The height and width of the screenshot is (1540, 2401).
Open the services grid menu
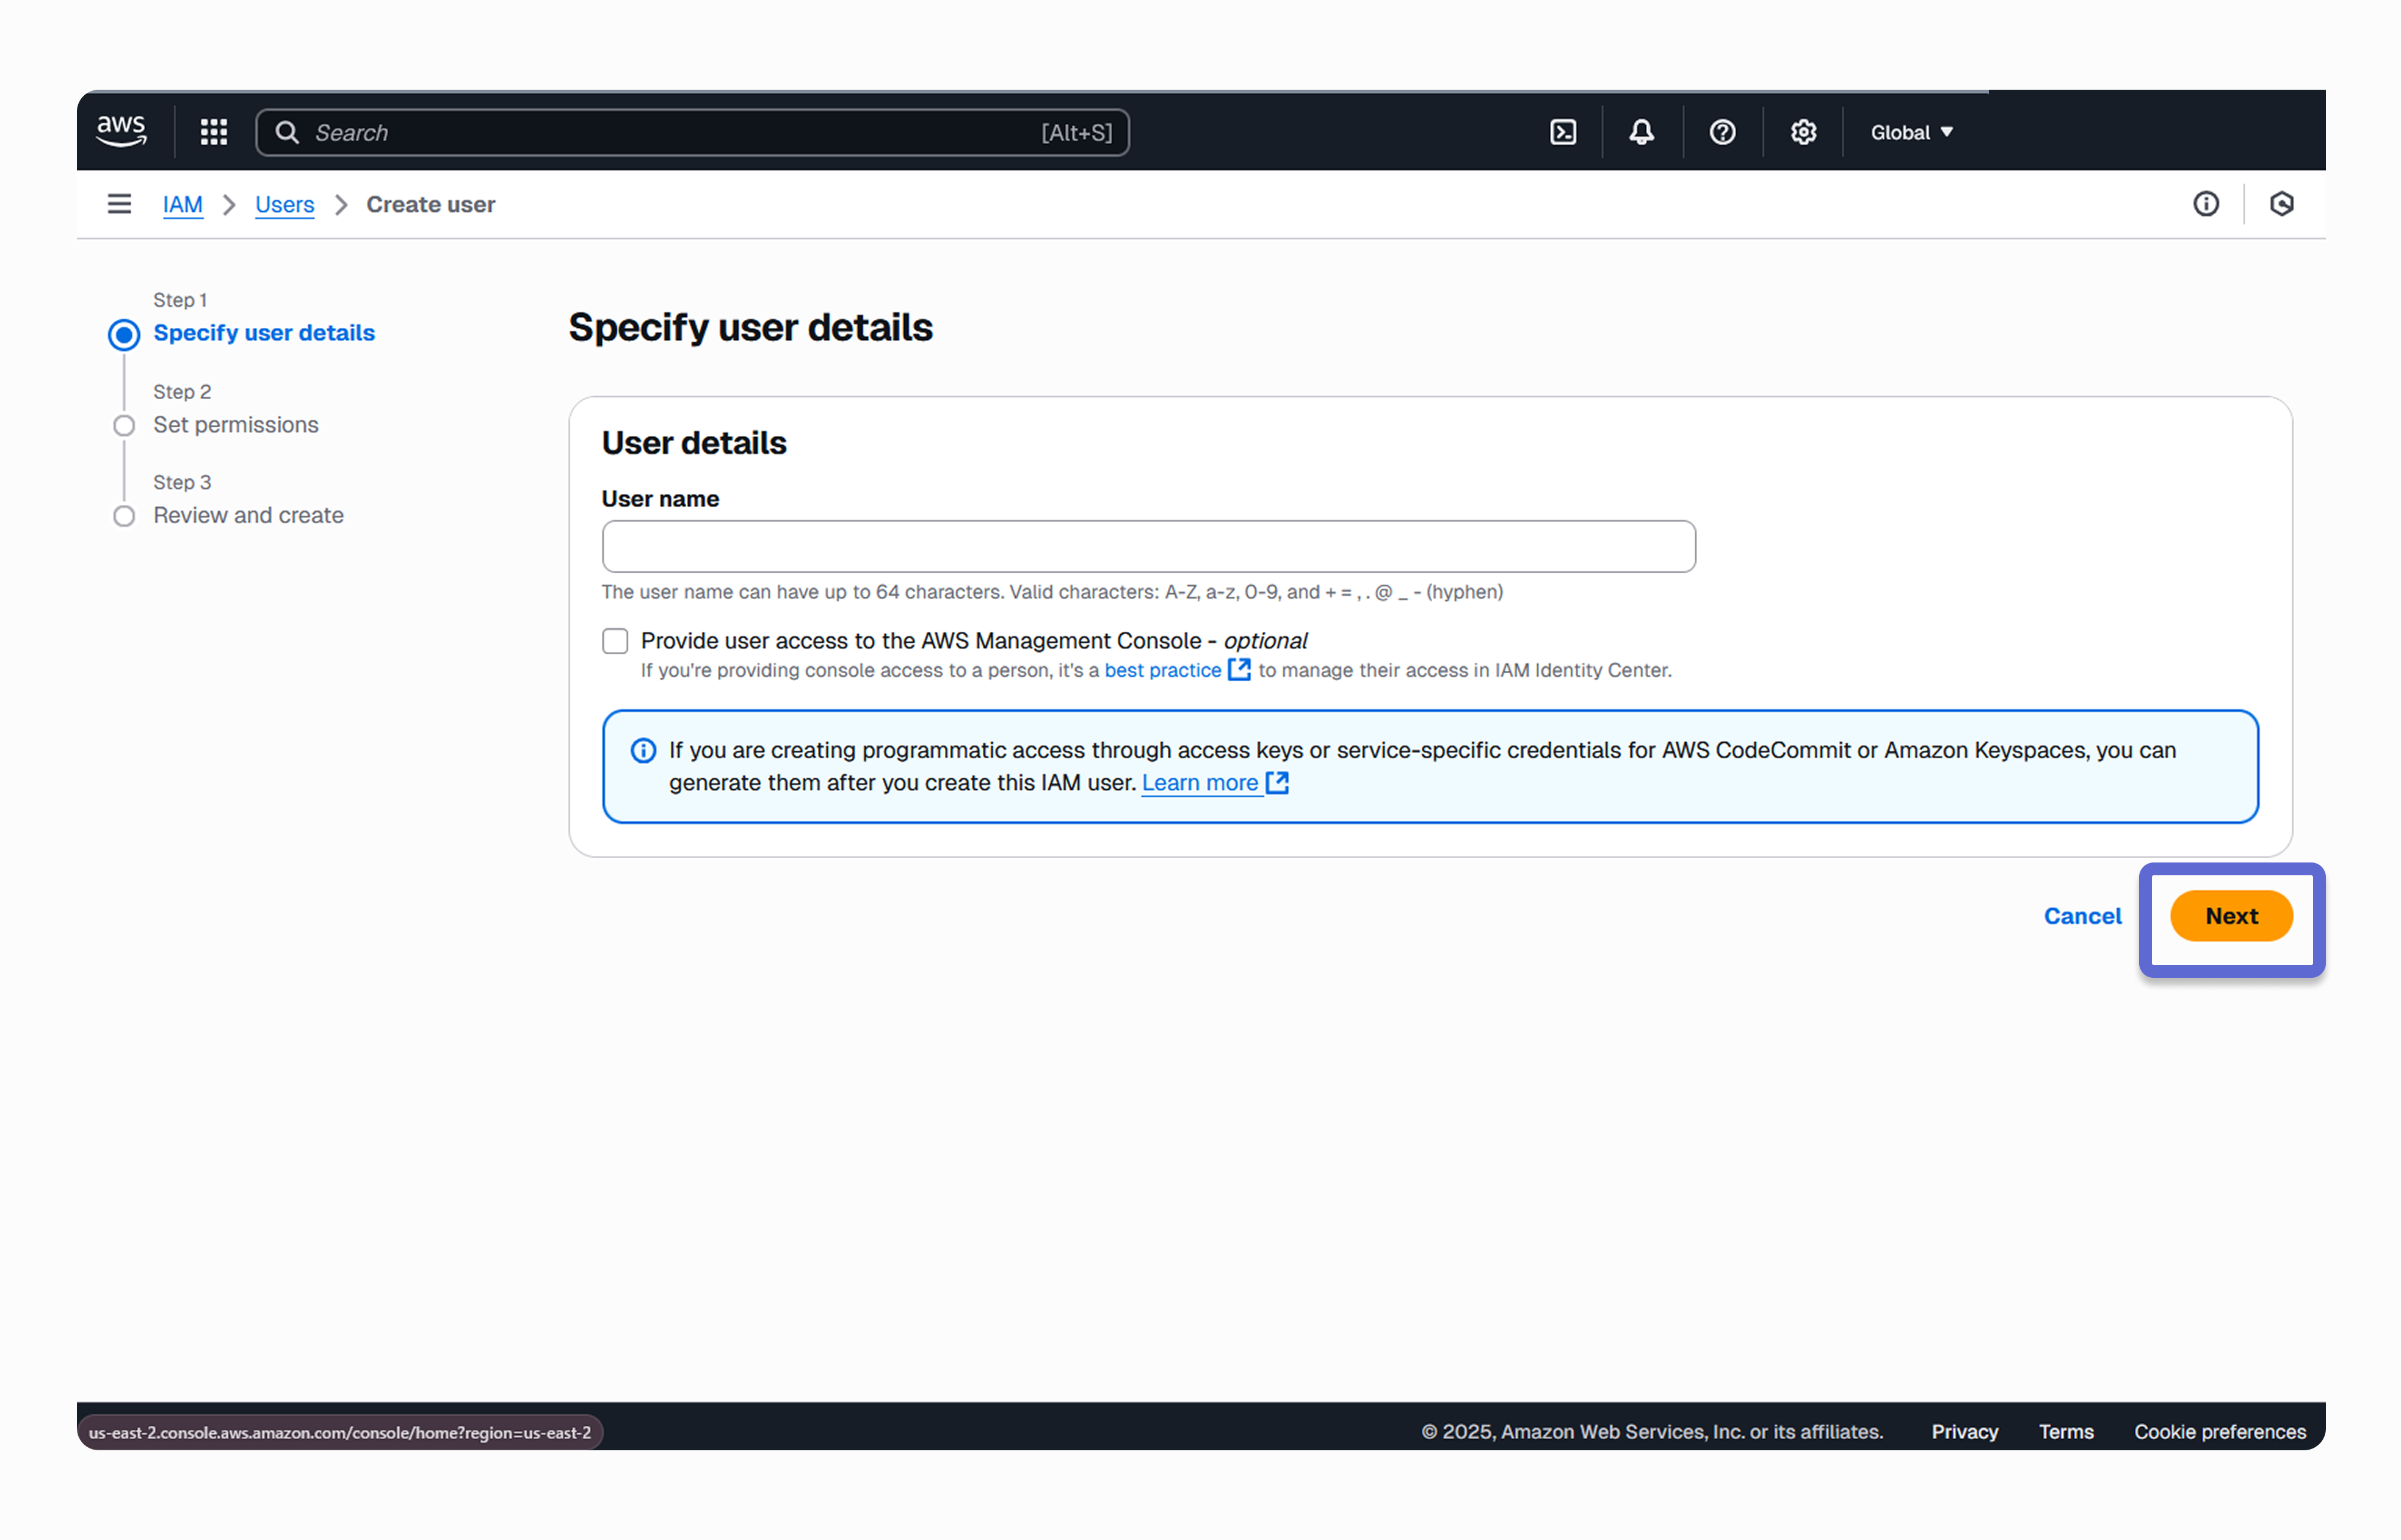(214, 132)
